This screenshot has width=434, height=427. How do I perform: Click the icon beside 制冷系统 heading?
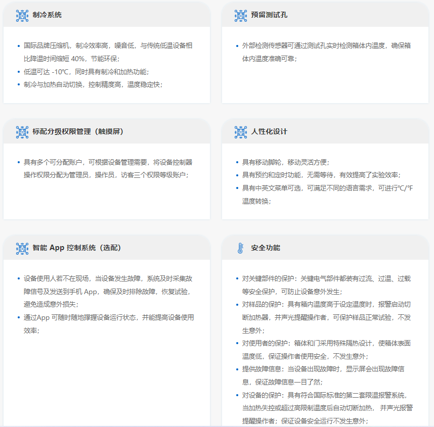[22, 15]
